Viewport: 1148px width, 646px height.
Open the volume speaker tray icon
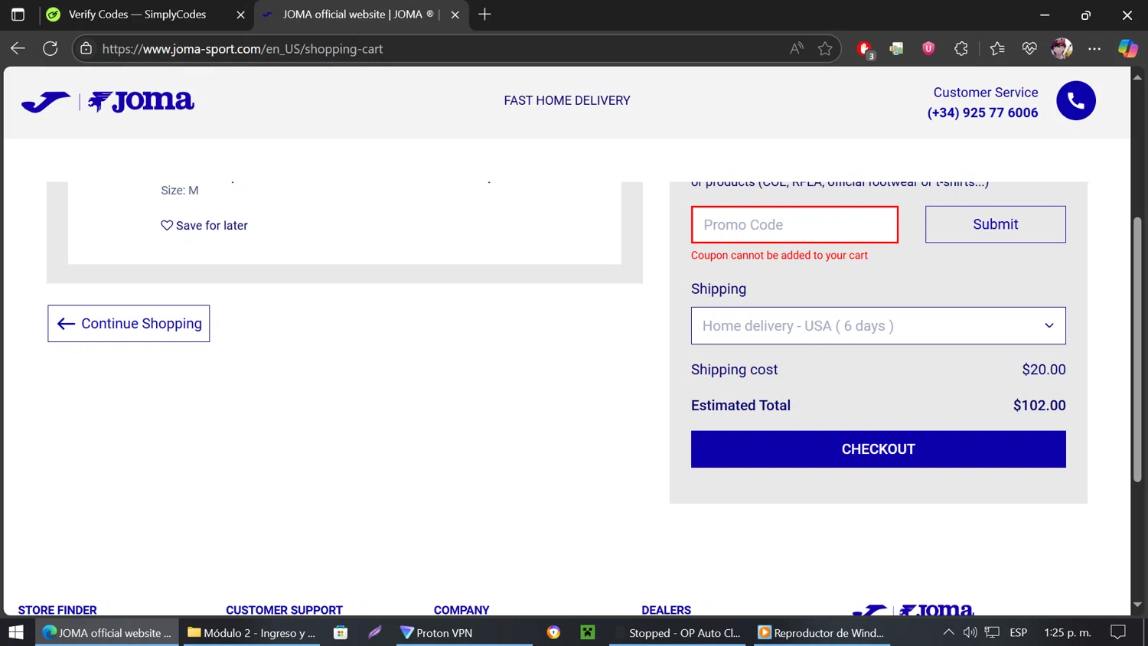click(970, 632)
